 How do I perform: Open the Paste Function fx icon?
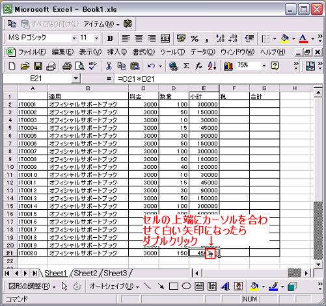pyautogui.click(x=198, y=66)
